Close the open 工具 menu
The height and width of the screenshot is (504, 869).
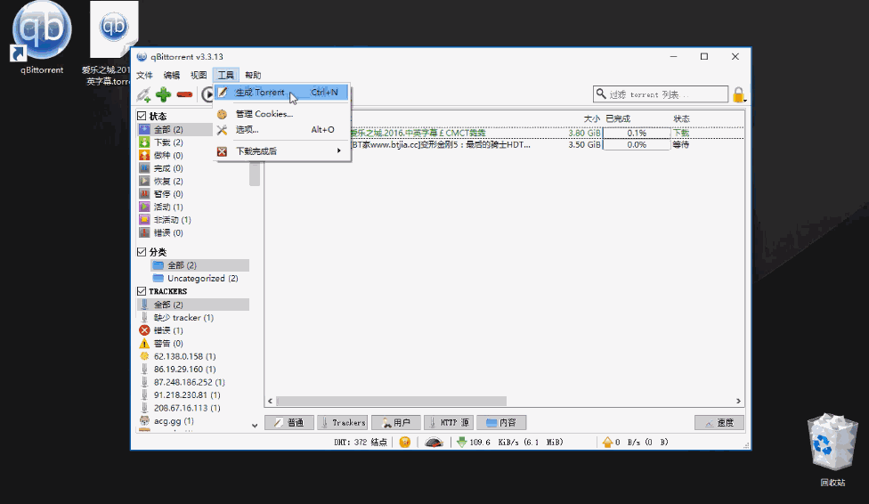[x=225, y=75]
